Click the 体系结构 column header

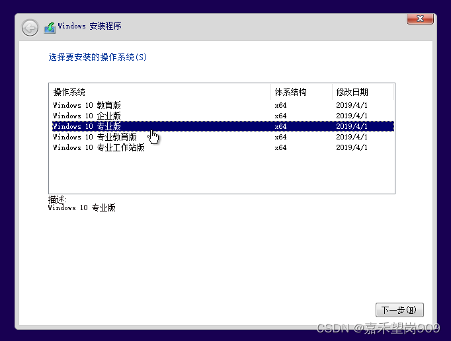[x=302, y=92]
